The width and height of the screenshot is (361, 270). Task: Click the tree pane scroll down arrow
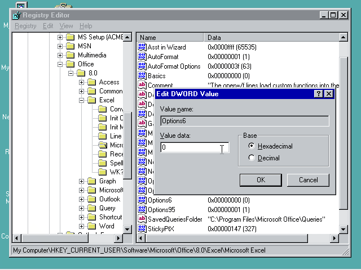[127, 229]
